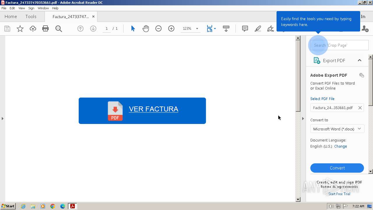Click the Search tools input field
This screenshot has width=373, height=210.
339,45
